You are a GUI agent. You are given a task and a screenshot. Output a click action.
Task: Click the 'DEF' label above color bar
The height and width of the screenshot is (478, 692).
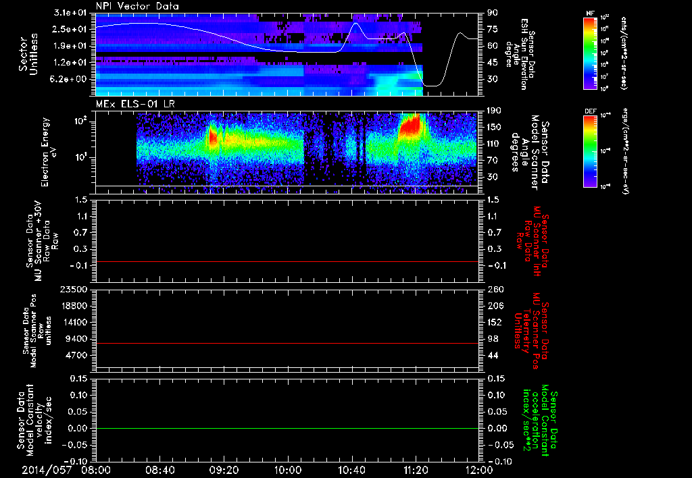[591, 111]
